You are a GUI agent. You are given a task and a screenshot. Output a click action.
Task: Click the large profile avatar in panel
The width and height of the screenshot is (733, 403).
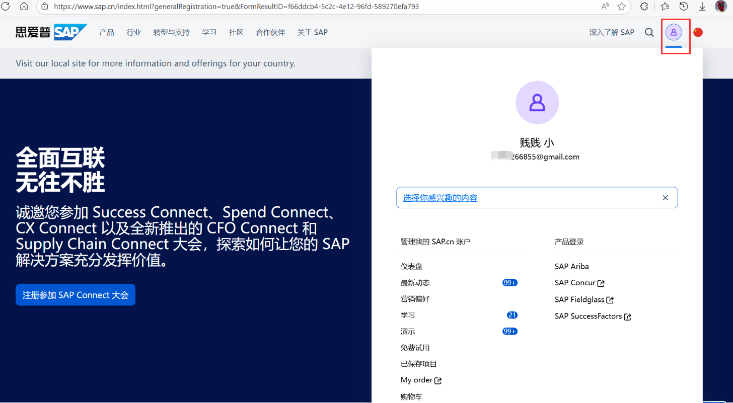tap(537, 103)
